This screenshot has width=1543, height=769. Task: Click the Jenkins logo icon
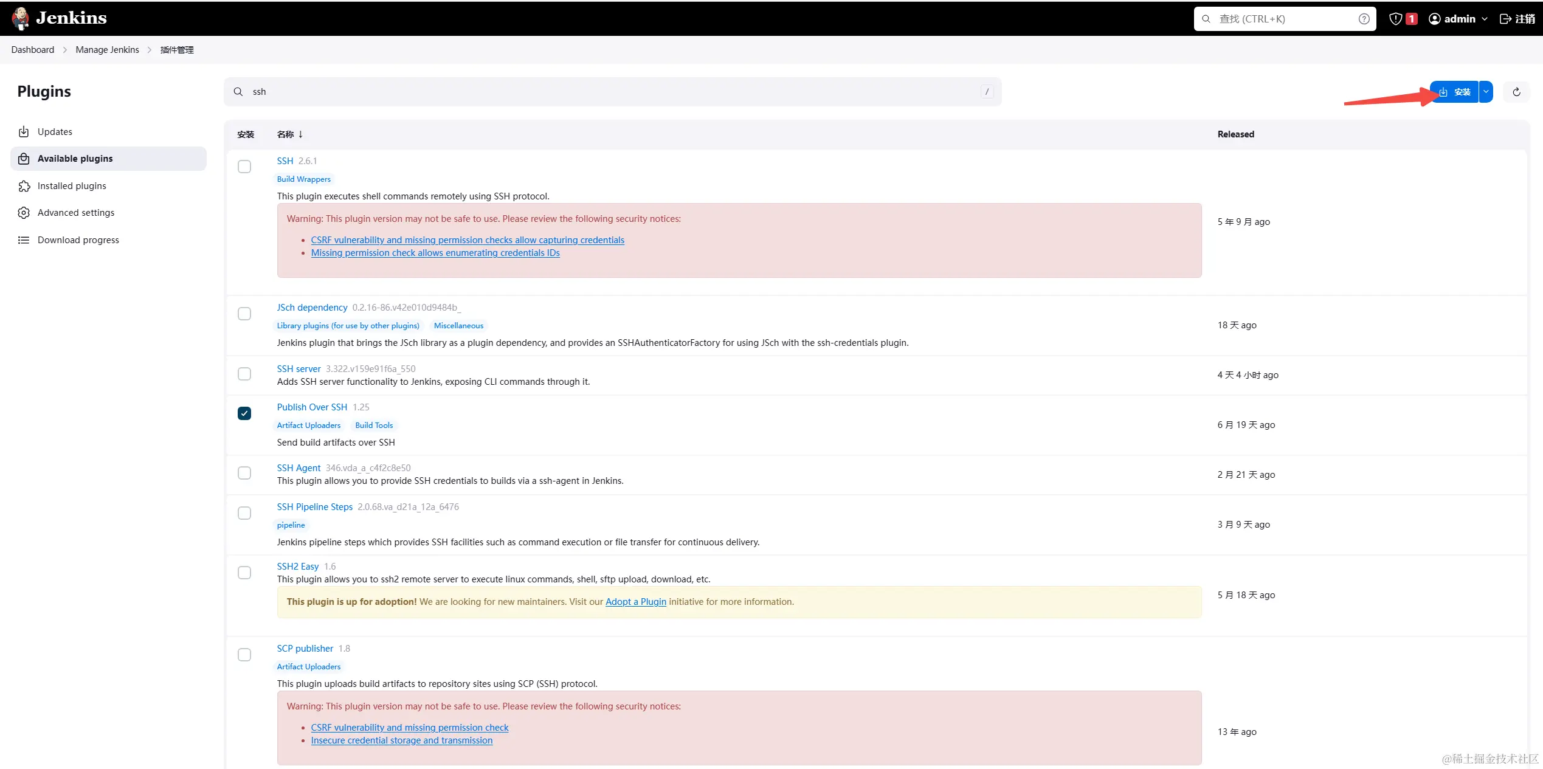pos(21,18)
